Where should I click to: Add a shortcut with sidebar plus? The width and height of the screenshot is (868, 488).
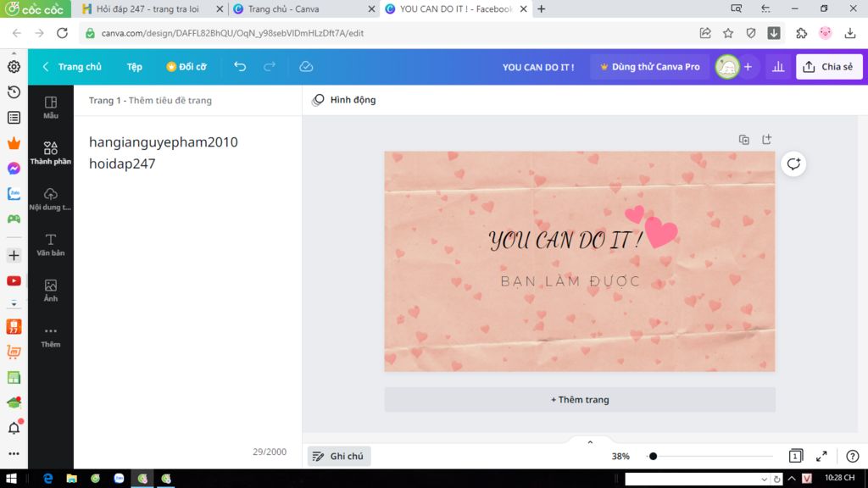click(x=14, y=255)
